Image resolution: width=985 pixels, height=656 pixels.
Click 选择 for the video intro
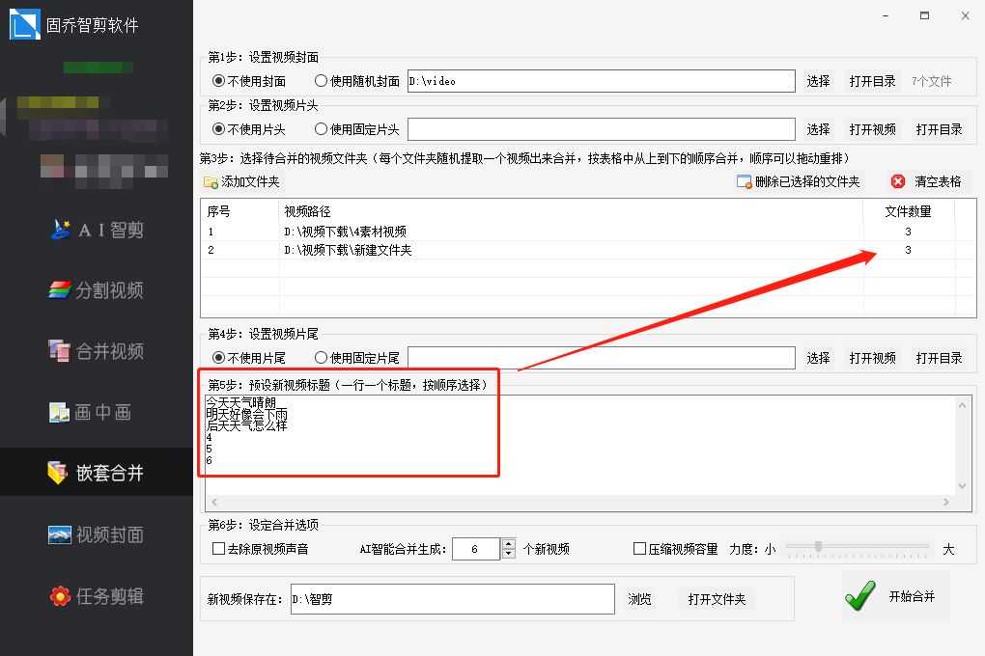click(818, 129)
